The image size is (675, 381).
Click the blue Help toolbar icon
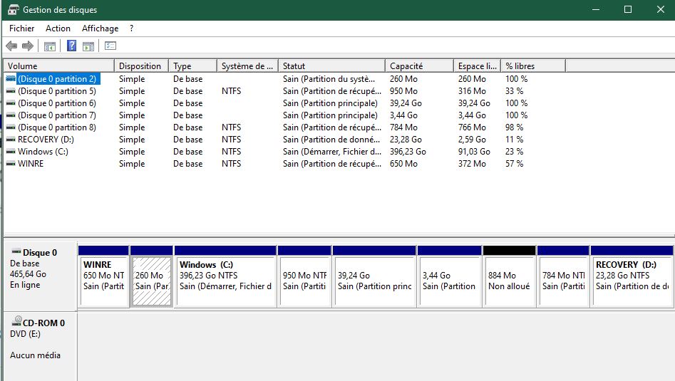(71, 46)
